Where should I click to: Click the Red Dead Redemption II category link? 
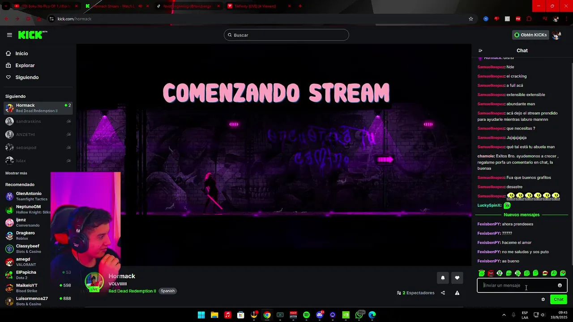point(132,291)
